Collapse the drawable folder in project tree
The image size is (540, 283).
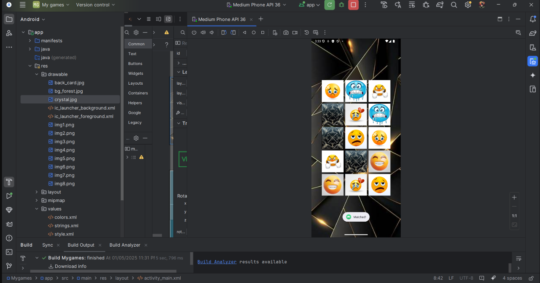[37, 74]
